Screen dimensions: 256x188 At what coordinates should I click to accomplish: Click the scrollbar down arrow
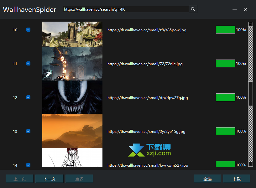tap(250, 164)
